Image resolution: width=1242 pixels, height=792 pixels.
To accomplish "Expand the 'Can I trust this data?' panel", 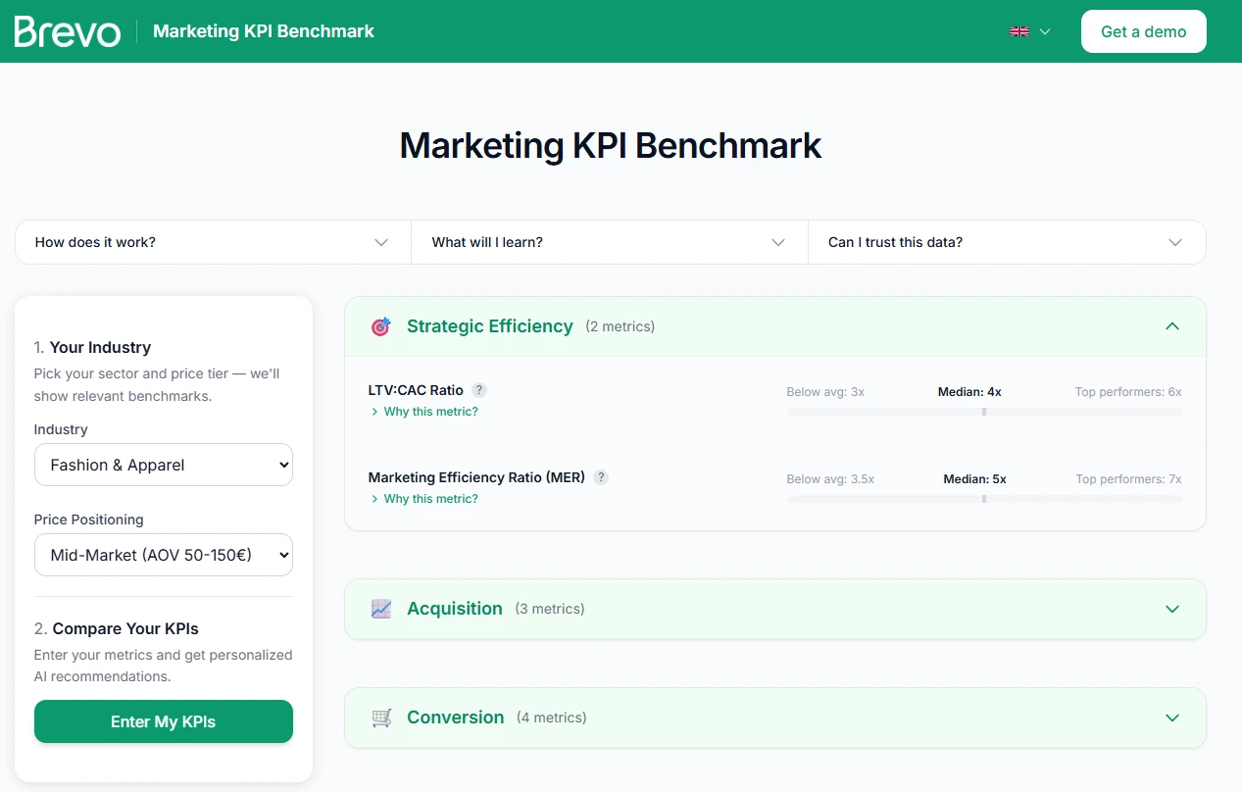I will tap(1007, 241).
